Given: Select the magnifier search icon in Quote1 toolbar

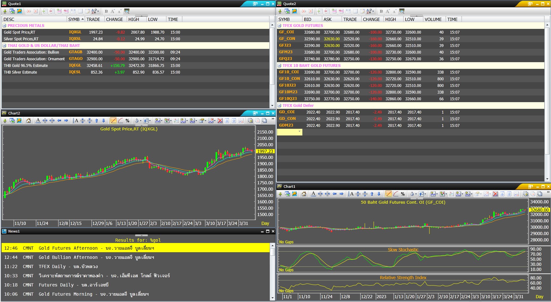Looking at the screenshot, I should click(127, 11).
